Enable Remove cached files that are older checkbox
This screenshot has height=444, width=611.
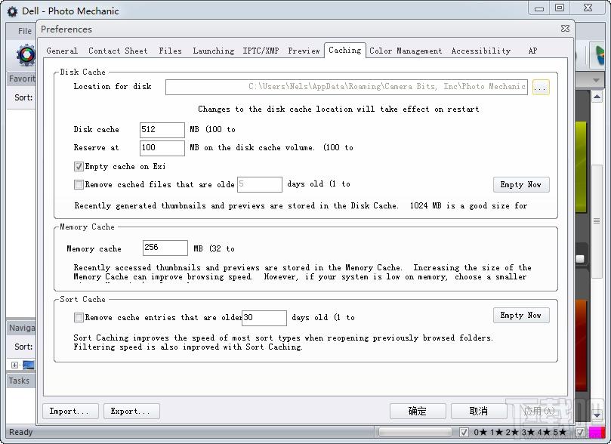point(79,184)
